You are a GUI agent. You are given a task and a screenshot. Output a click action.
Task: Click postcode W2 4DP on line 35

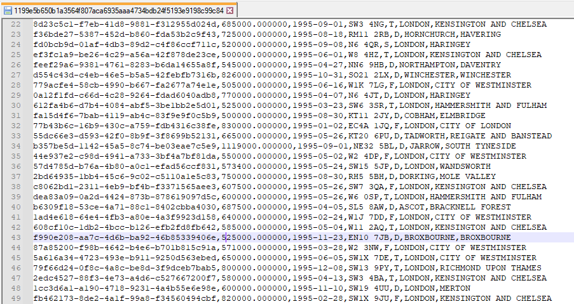(x=364, y=156)
